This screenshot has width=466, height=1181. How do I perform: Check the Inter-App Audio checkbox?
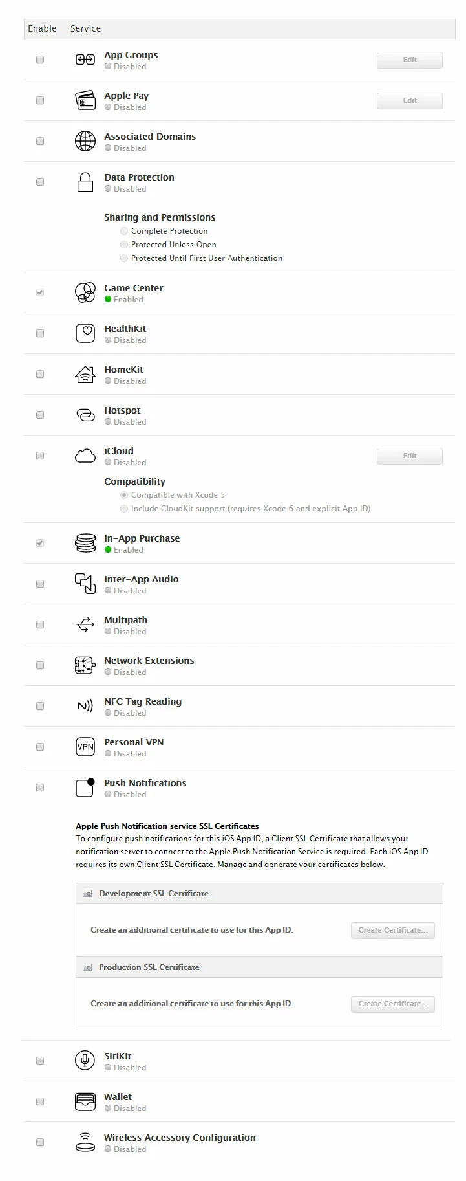40,584
